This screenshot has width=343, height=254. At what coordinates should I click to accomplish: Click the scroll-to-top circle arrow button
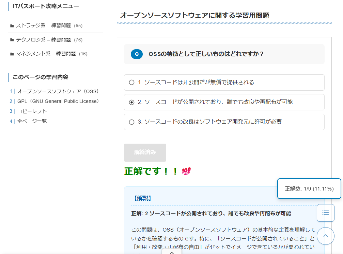[x=325, y=236]
